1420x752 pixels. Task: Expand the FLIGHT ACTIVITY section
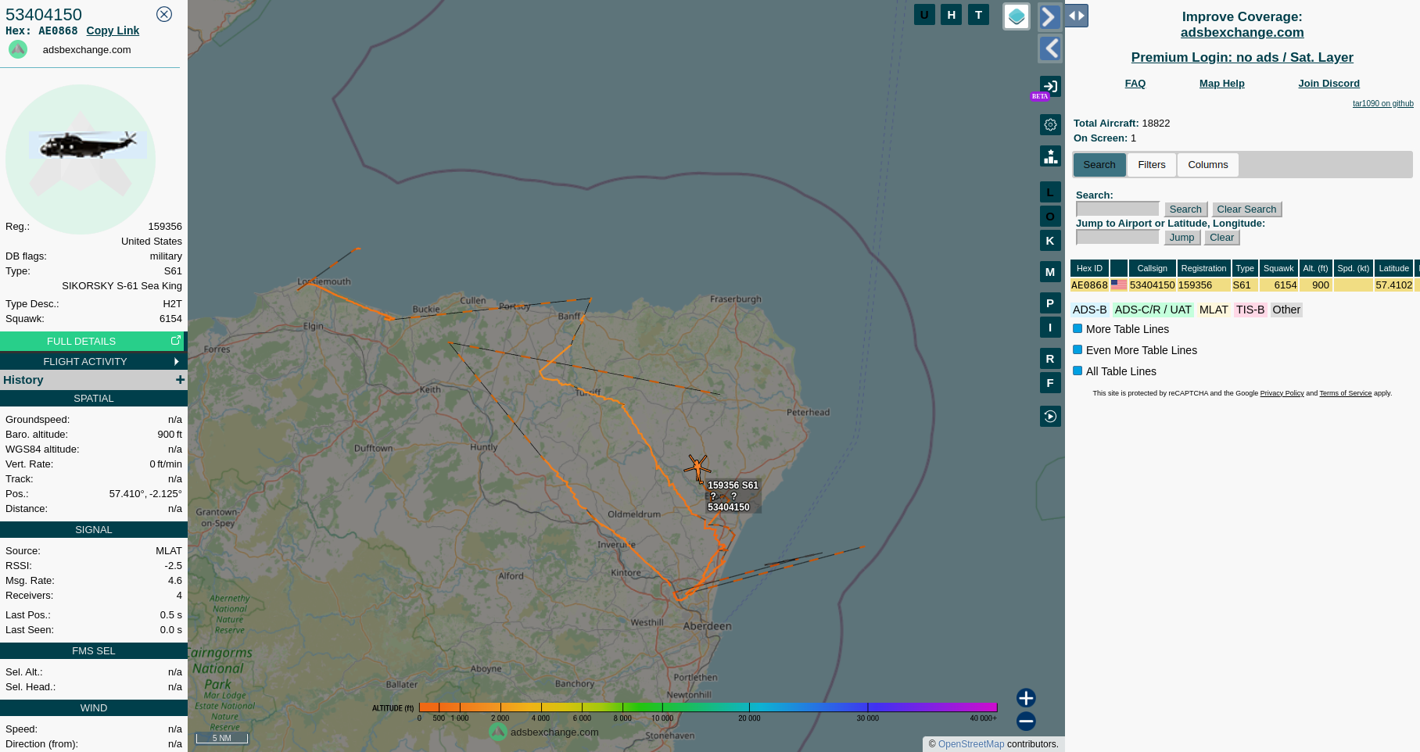point(94,361)
